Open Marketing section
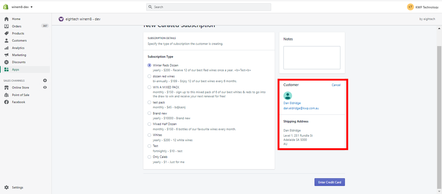 click(x=19, y=55)
